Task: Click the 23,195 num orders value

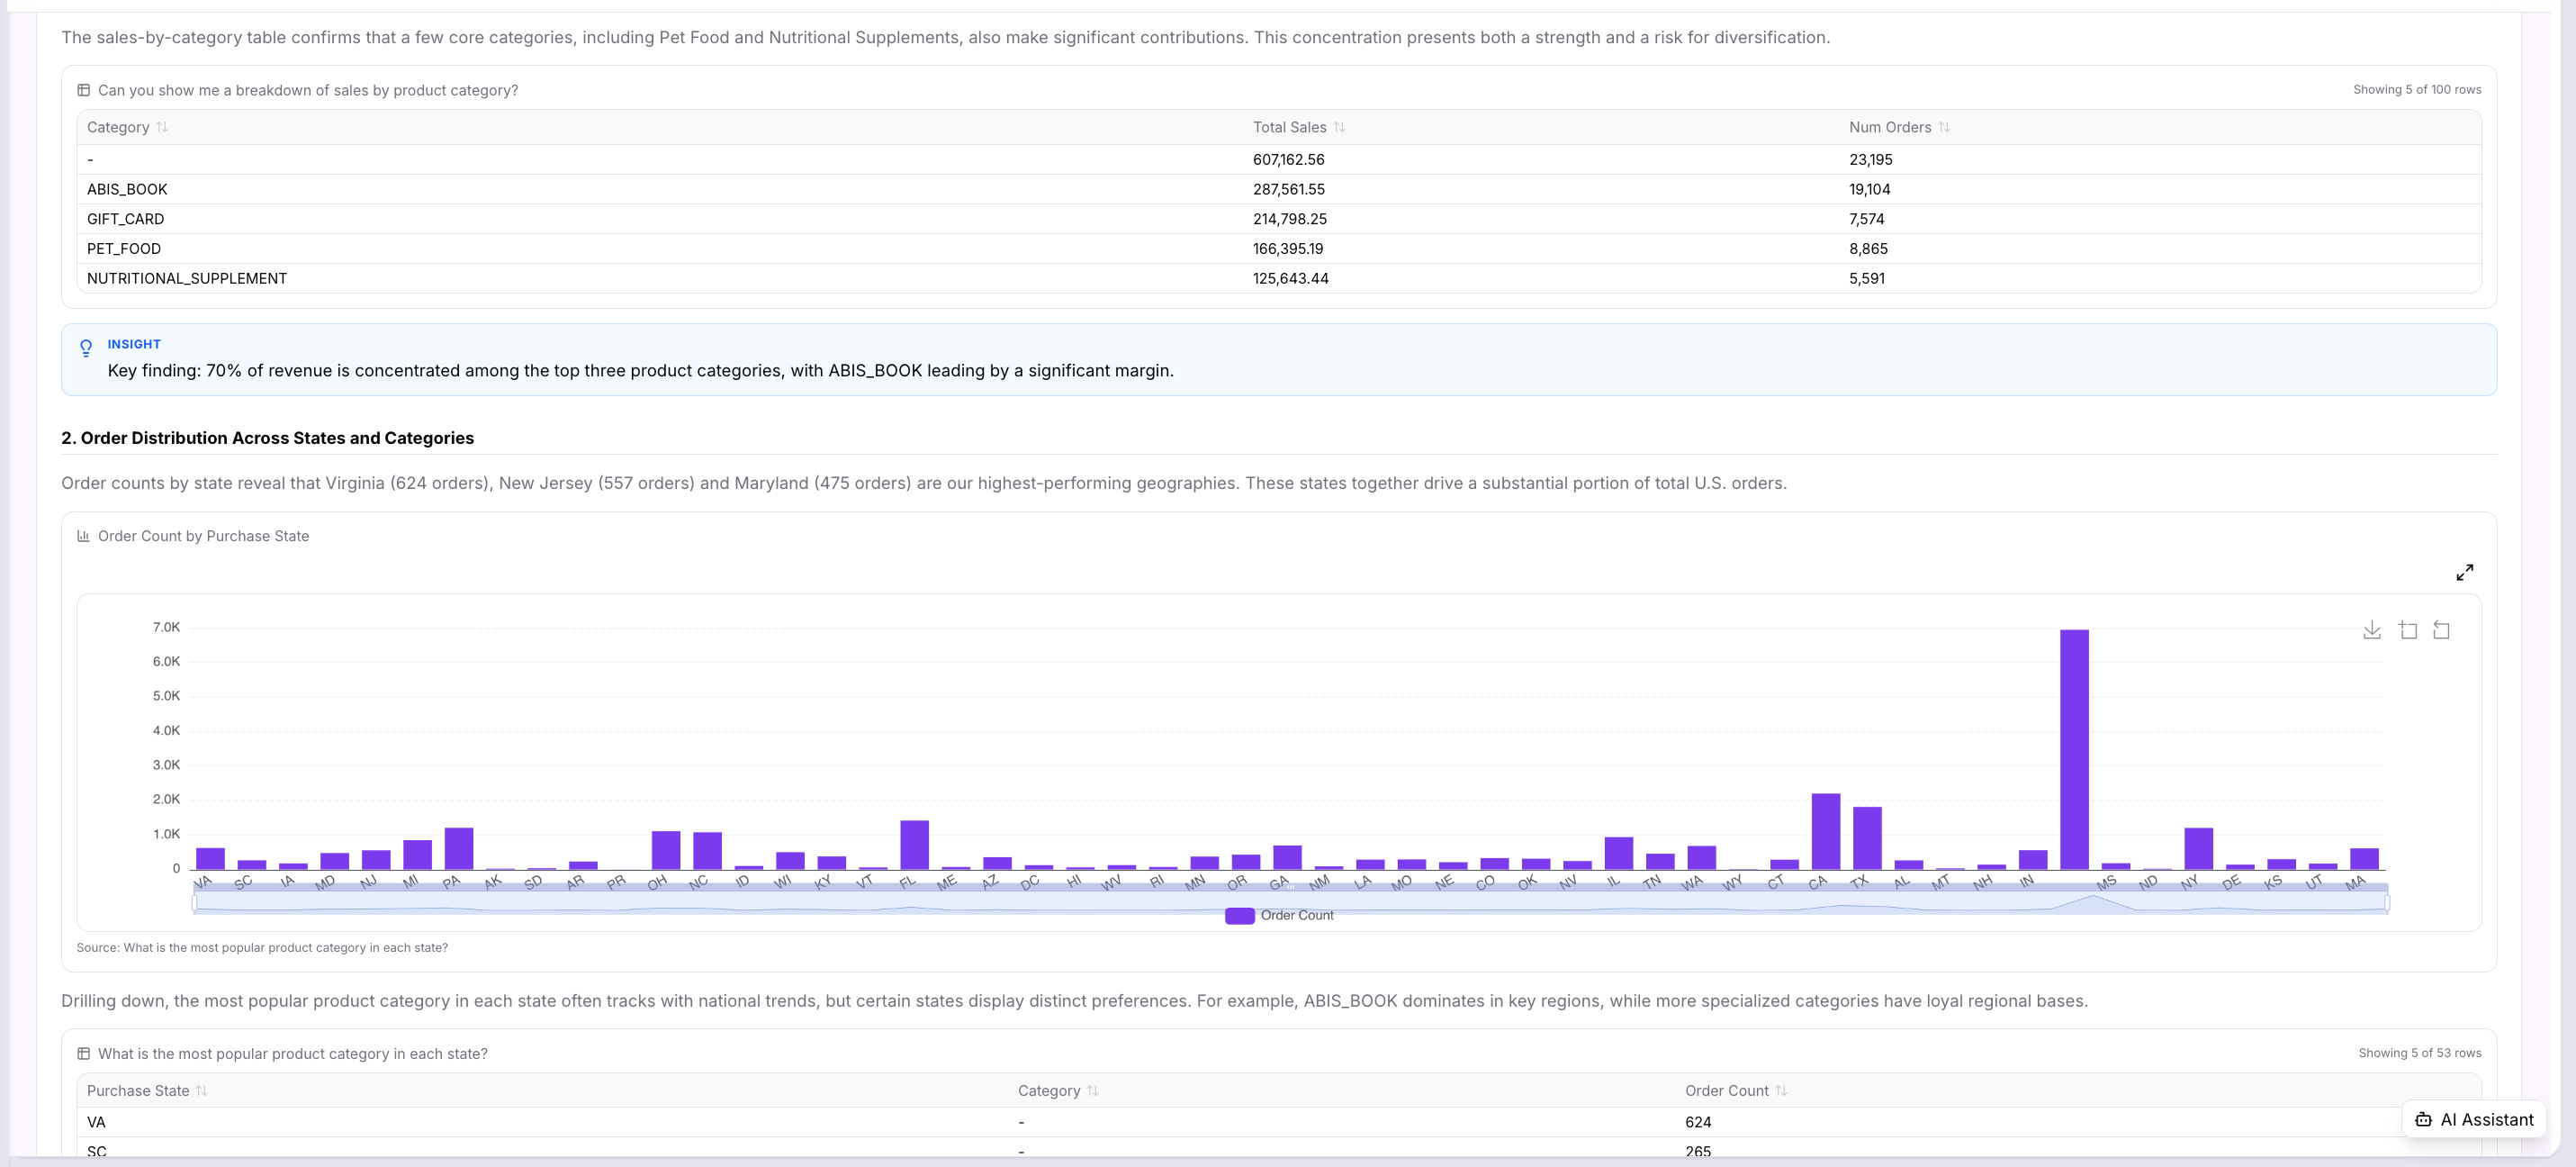Action: tap(1870, 160)
